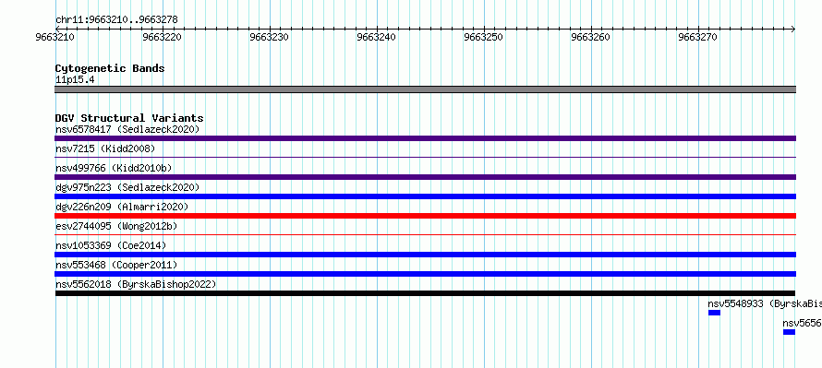
Task: Click the partially shown nsv5656 label
Action: click(x=802, y=323)
